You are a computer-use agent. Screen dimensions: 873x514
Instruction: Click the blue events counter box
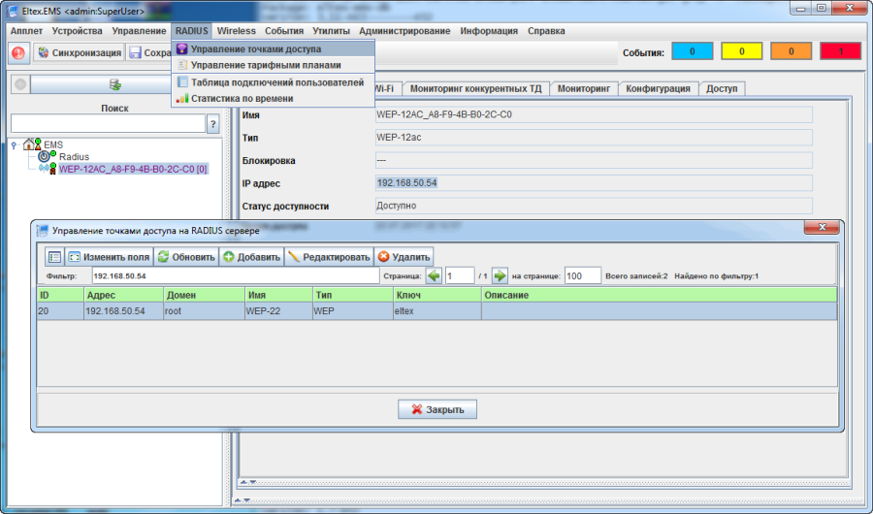(692, 51)
